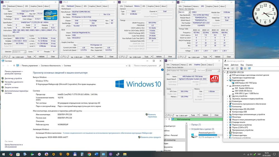The height and width of the screenshot is (157, 279).
Task: Switch to Bench tab in CPU-Z Graphics window
Action: point(204,65)
